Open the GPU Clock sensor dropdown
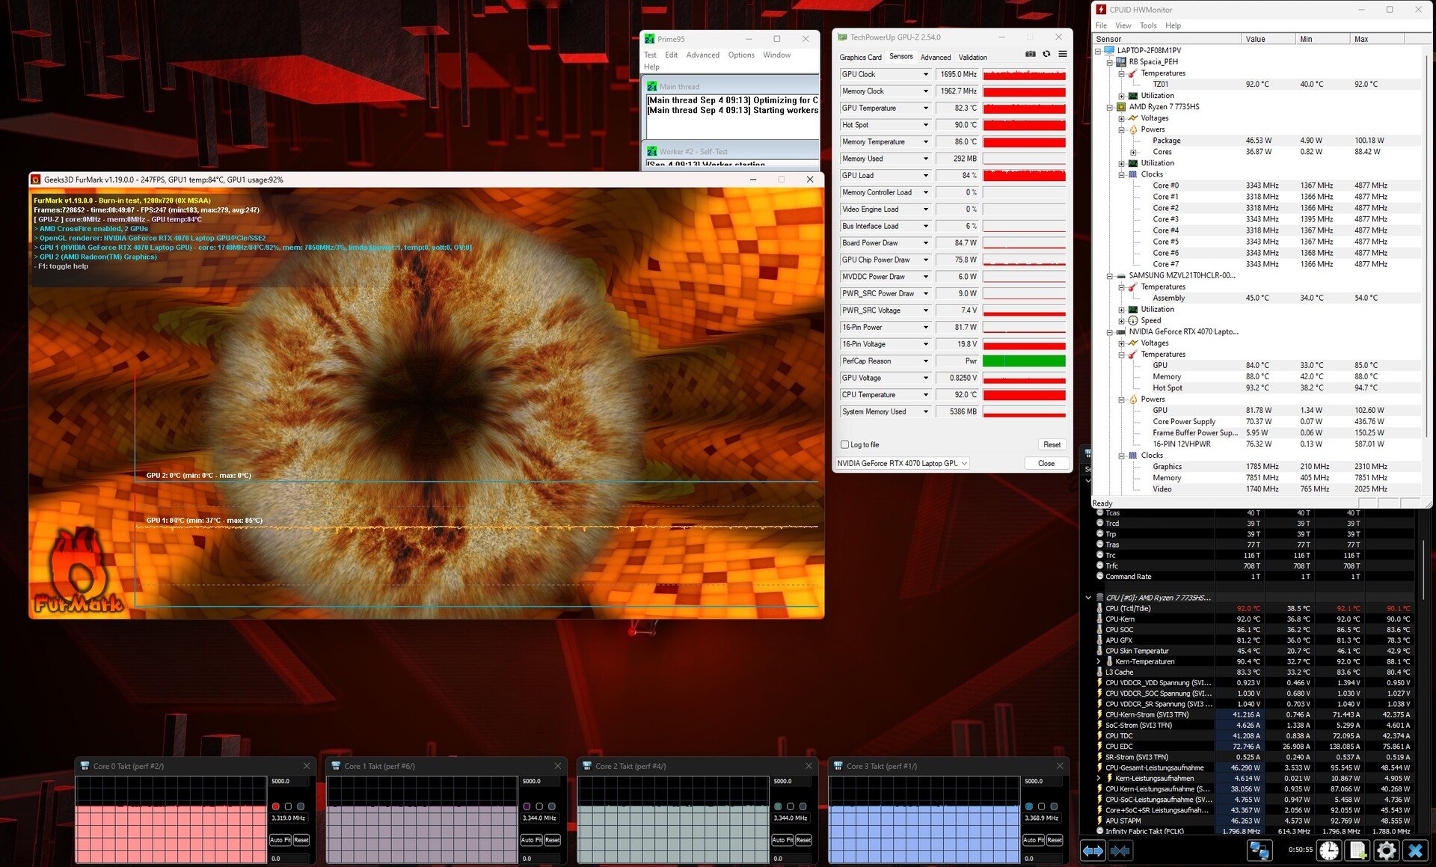 (925, 74)
